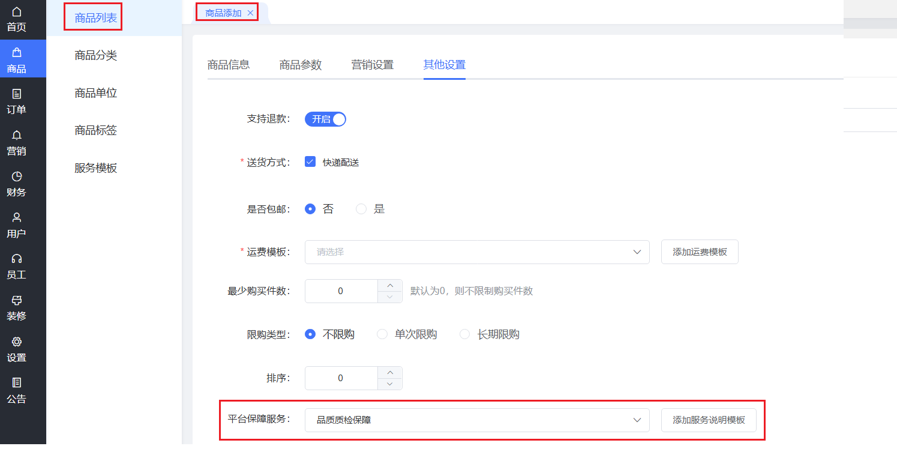
Task: Select 否 for 是否包邮
Action: click(x=310, y=209)
